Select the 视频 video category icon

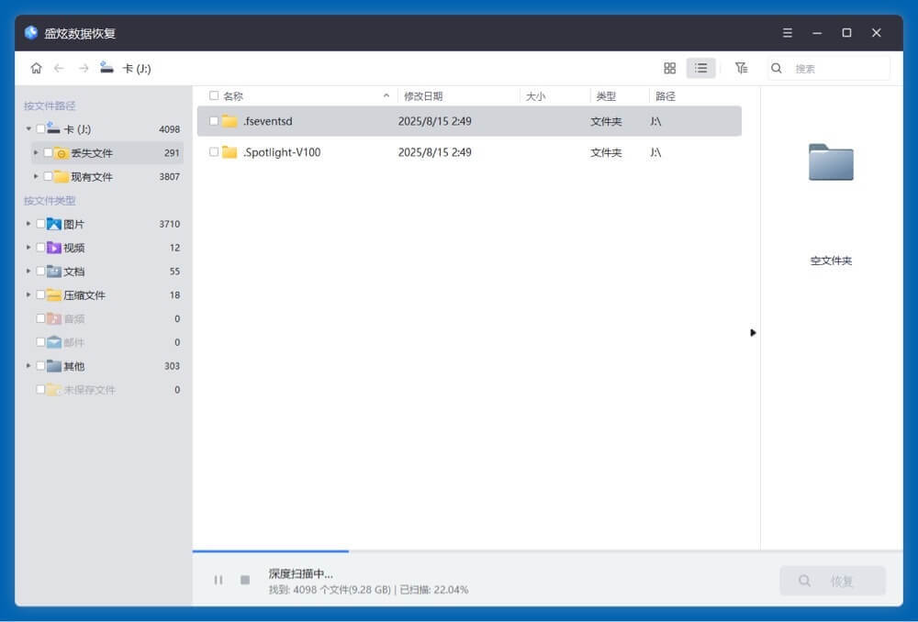tap(55, 247)
